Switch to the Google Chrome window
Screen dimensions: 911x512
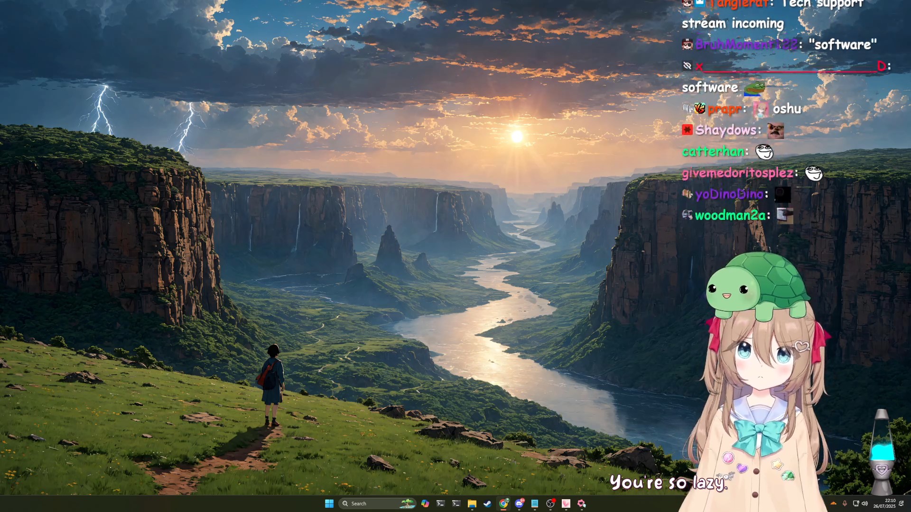tap(503, 503)
